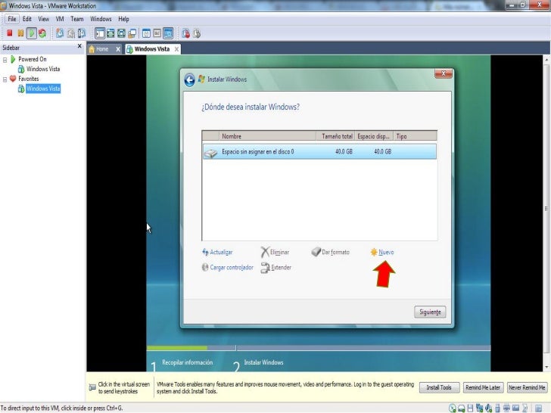Open the Team menu
Viewport: 551px width, 413px height.
(77, 19)
